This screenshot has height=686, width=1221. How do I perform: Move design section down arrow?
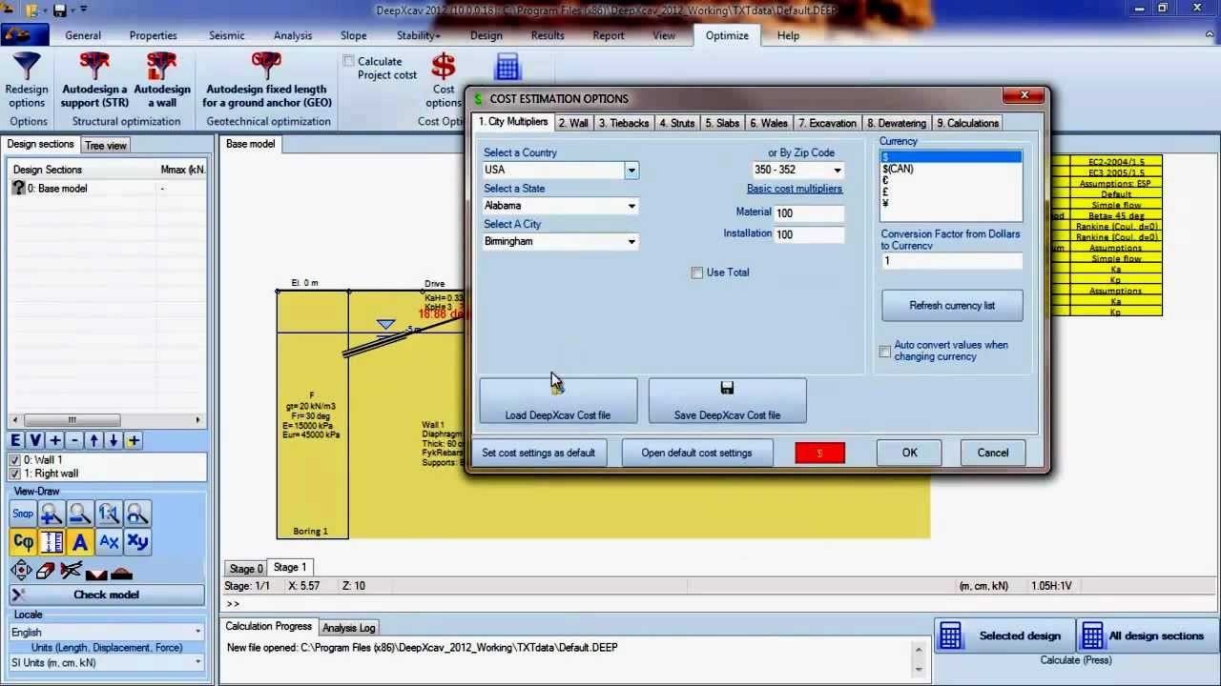113,440
